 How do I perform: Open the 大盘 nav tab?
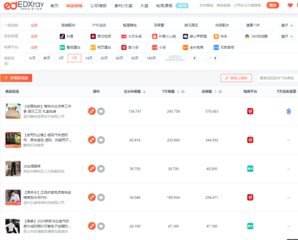144,6
